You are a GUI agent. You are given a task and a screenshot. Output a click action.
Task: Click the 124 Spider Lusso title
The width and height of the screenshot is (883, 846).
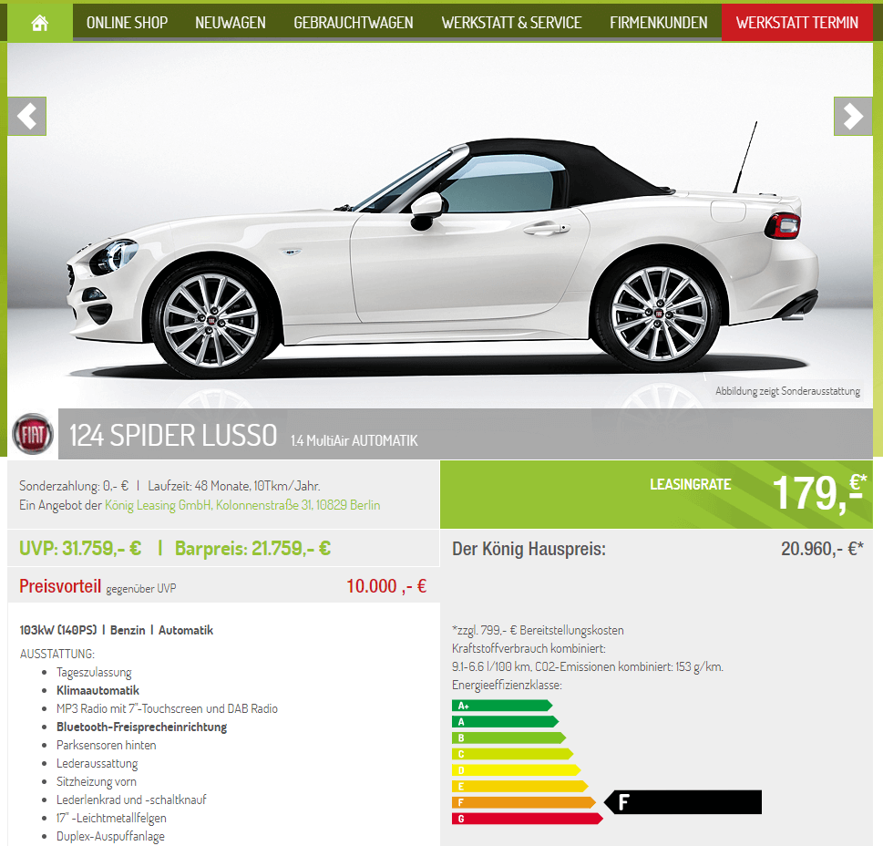point(173,436)
